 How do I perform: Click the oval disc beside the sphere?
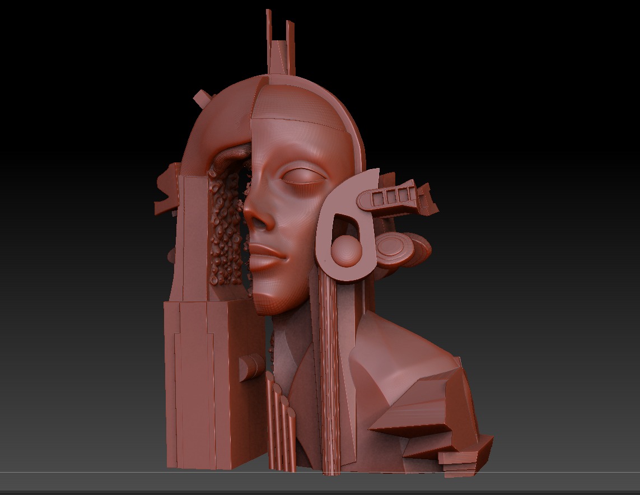point(395,249)
